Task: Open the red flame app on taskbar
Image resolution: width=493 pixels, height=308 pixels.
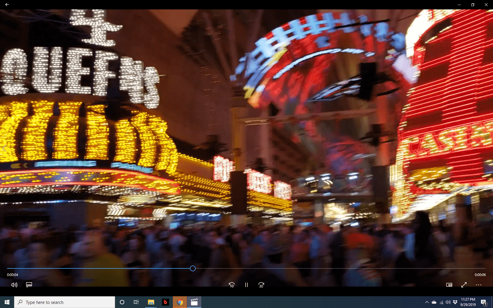Action: (166, 302)
